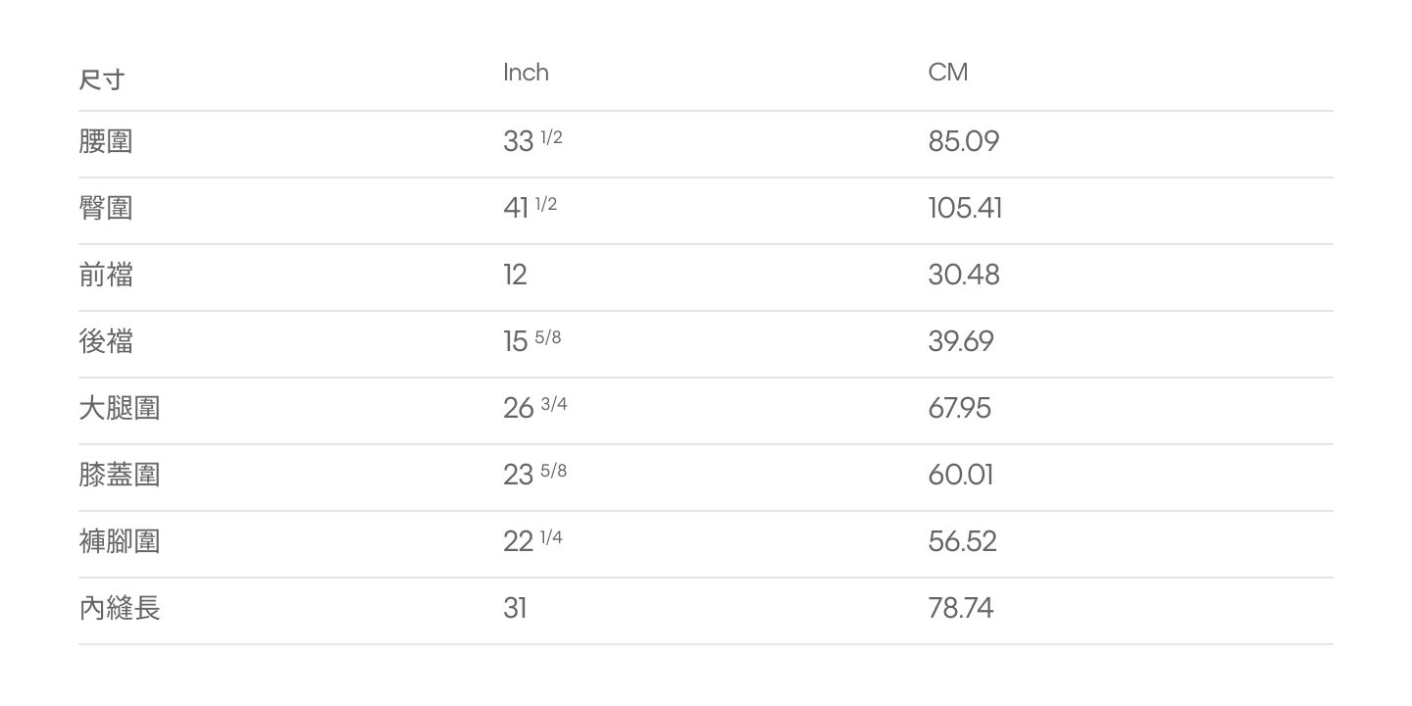Click the 67.95 CM thigh value
Viewport: 1412px width, 706px height.
click(x=960, y=408)
